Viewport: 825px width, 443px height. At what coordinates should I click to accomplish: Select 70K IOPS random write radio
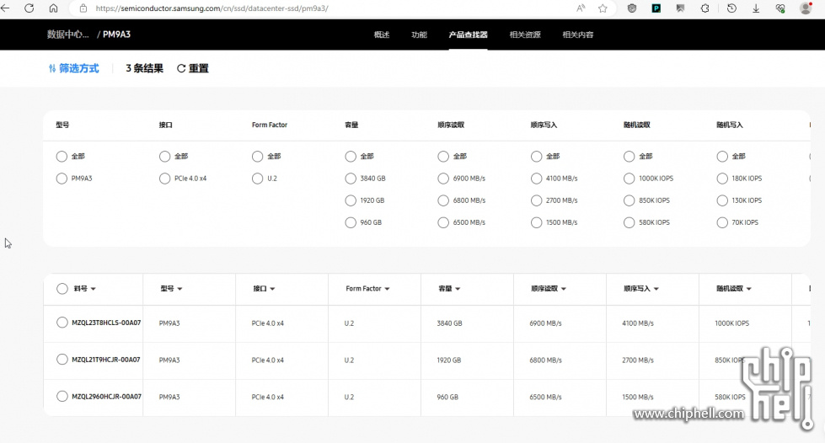click(x=722, y=222)
